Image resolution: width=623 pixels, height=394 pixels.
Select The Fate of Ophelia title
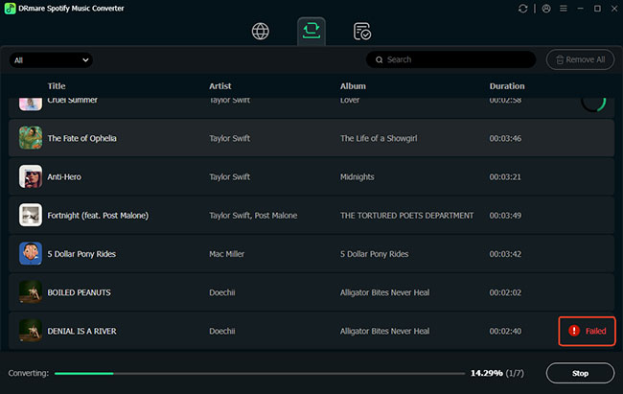pos(81,138)
